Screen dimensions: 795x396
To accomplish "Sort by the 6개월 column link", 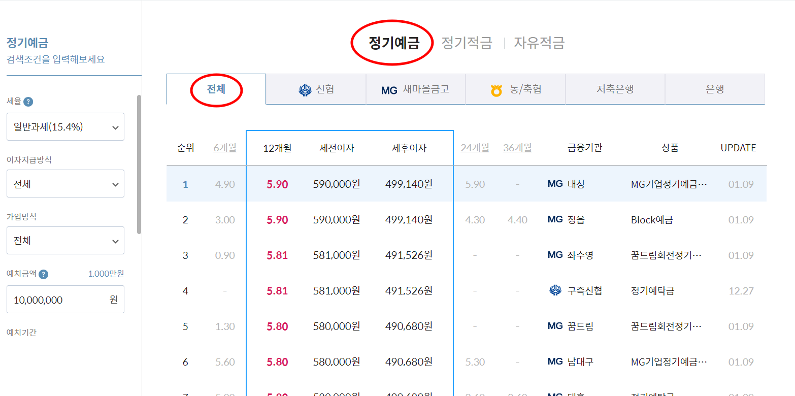I will [225, 148].
